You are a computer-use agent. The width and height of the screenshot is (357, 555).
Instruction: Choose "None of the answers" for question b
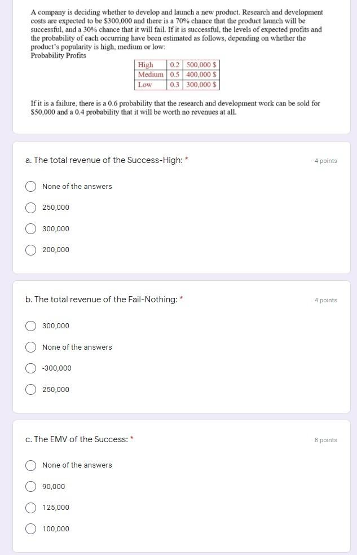[x=31, y=347]
